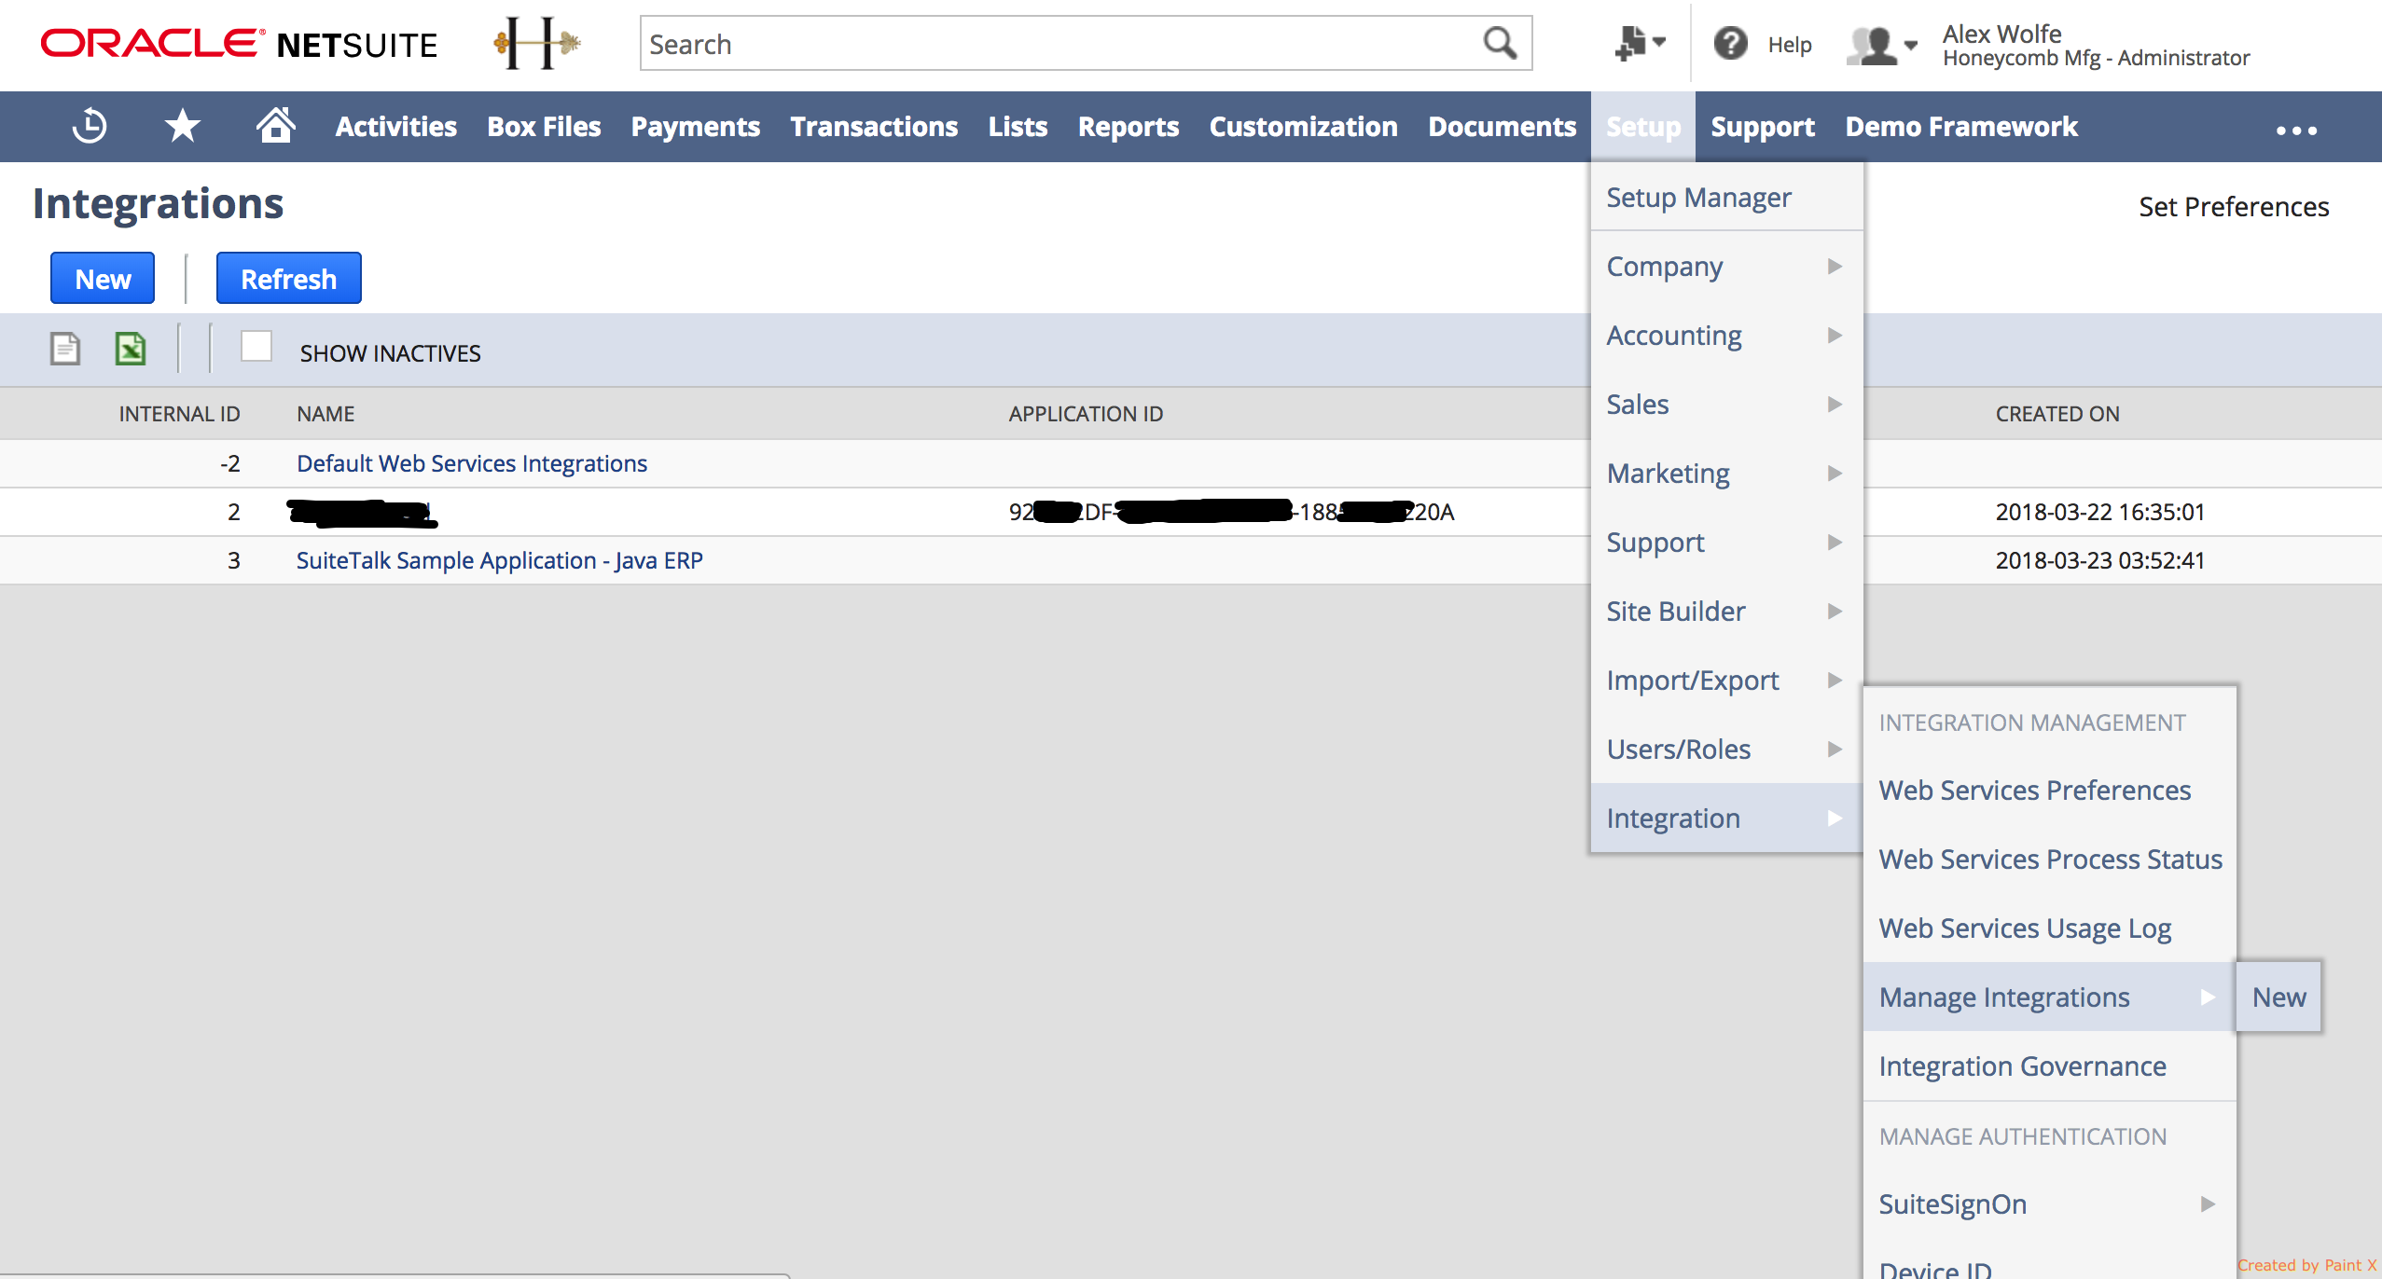
Task: Click created date 2018-03-22 16:35:01
Action: coord(2099,513)
